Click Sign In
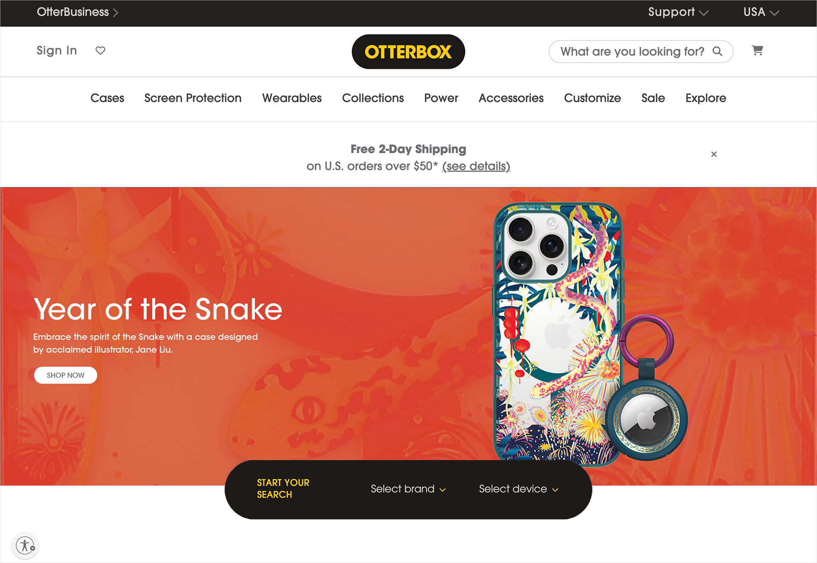The height and width of the screenshot is (563, 817). [57, 51]
